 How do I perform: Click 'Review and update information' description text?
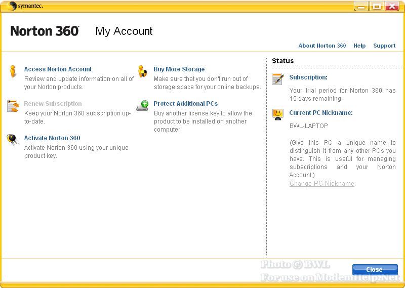pyautogui.click(x=79, y=83)
